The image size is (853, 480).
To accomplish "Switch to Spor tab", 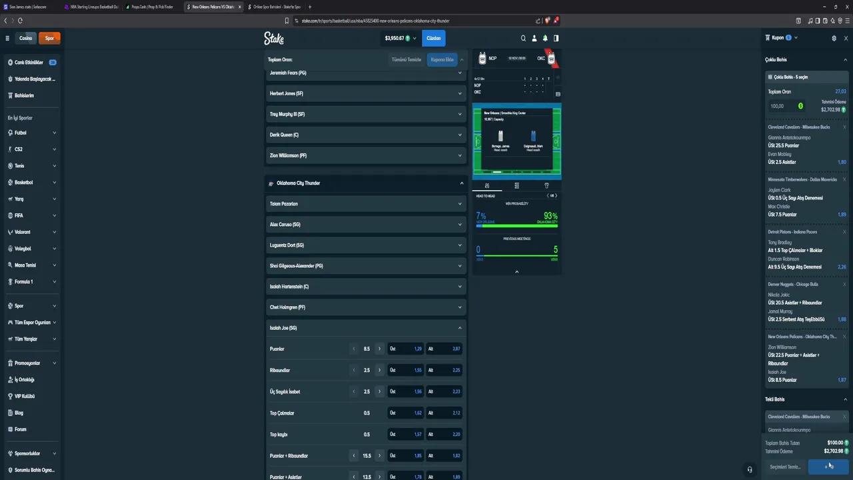I will 49,38.
